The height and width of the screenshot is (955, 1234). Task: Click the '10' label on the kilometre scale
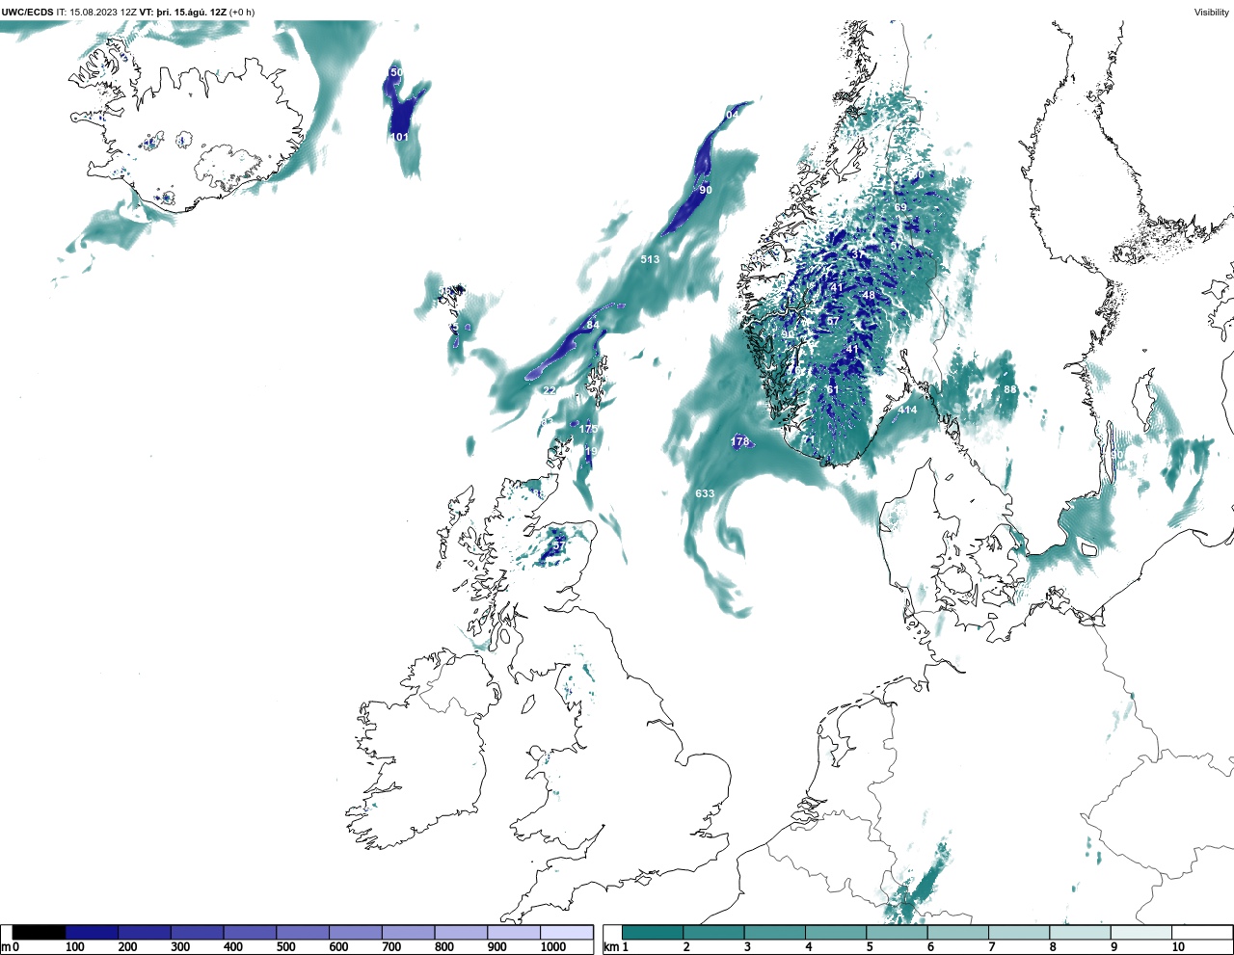tap(1178, 947)
